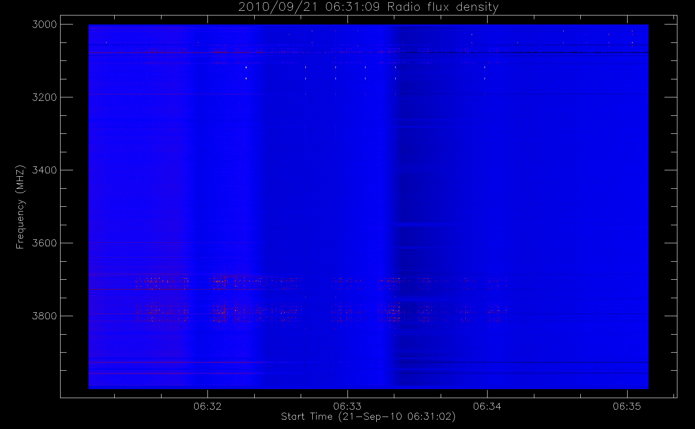Click the 06:34 time axis label
The image size is (695, 429).
point(487,406)
